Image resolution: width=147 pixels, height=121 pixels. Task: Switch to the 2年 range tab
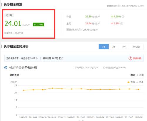(x=114, y=46)
